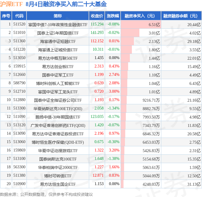The width and height of the screenshot is (202, 197).
Task: Select 海富通中证短融ETF name
Action: [x=58, y=41]
